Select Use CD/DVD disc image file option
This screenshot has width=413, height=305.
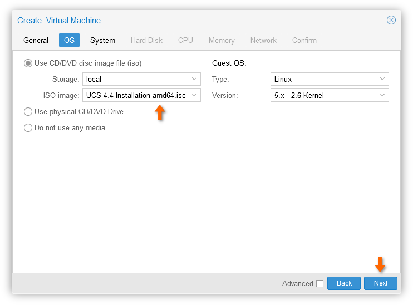point(28,63)
